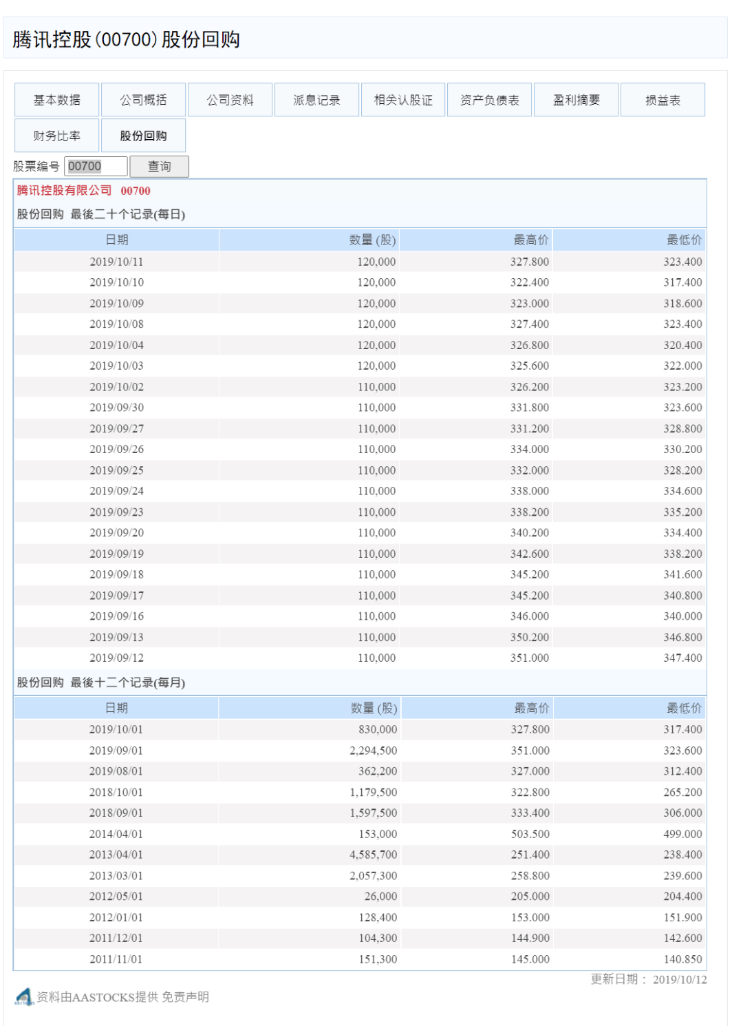
Task: Select the date 2019/10/02
Action: (117, 387)
